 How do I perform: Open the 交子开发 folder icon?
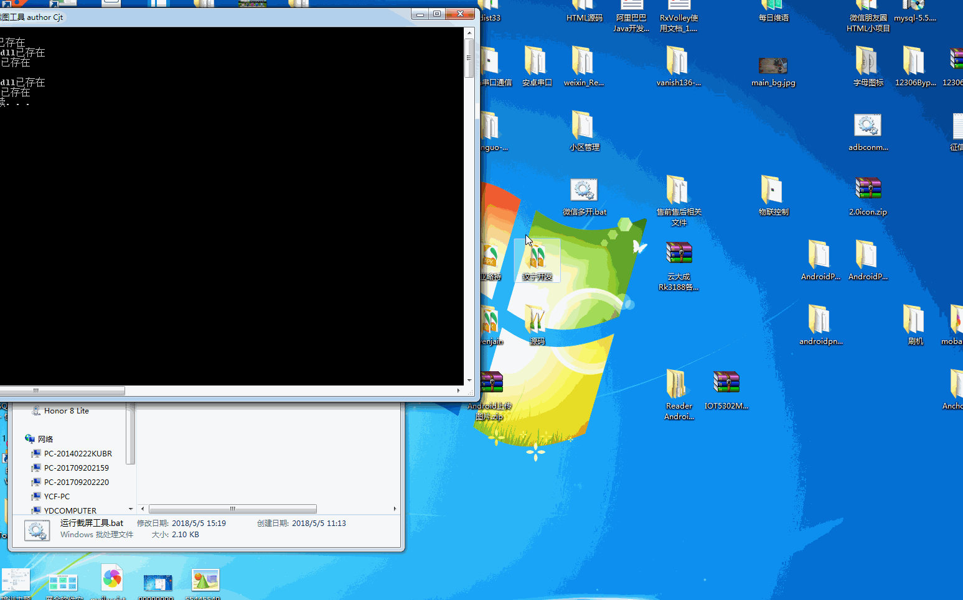point(537,261)
